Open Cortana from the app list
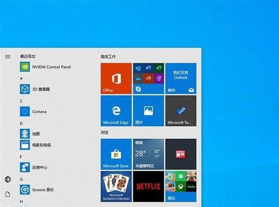279x207 pixels. (x=33, y=111)
